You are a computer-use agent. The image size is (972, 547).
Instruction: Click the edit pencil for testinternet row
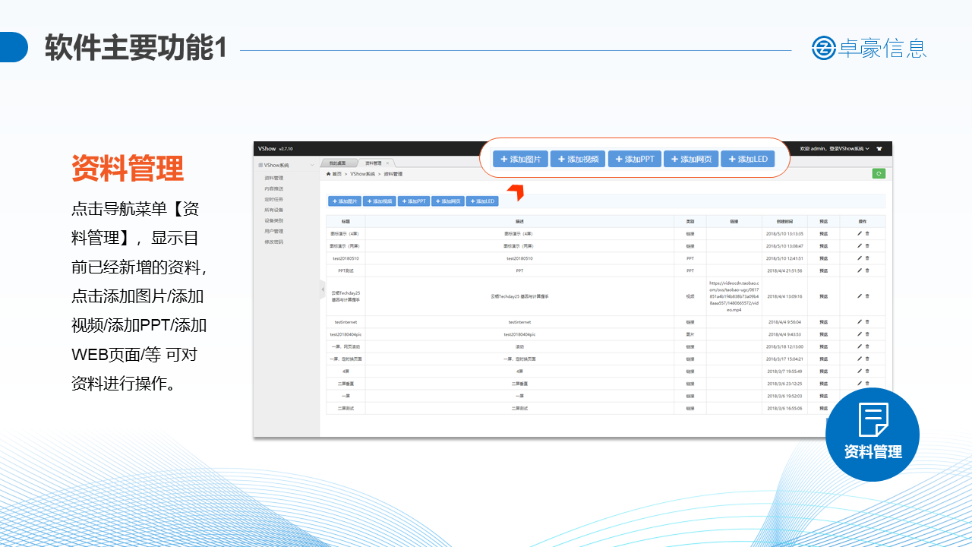tap(860, 322)
